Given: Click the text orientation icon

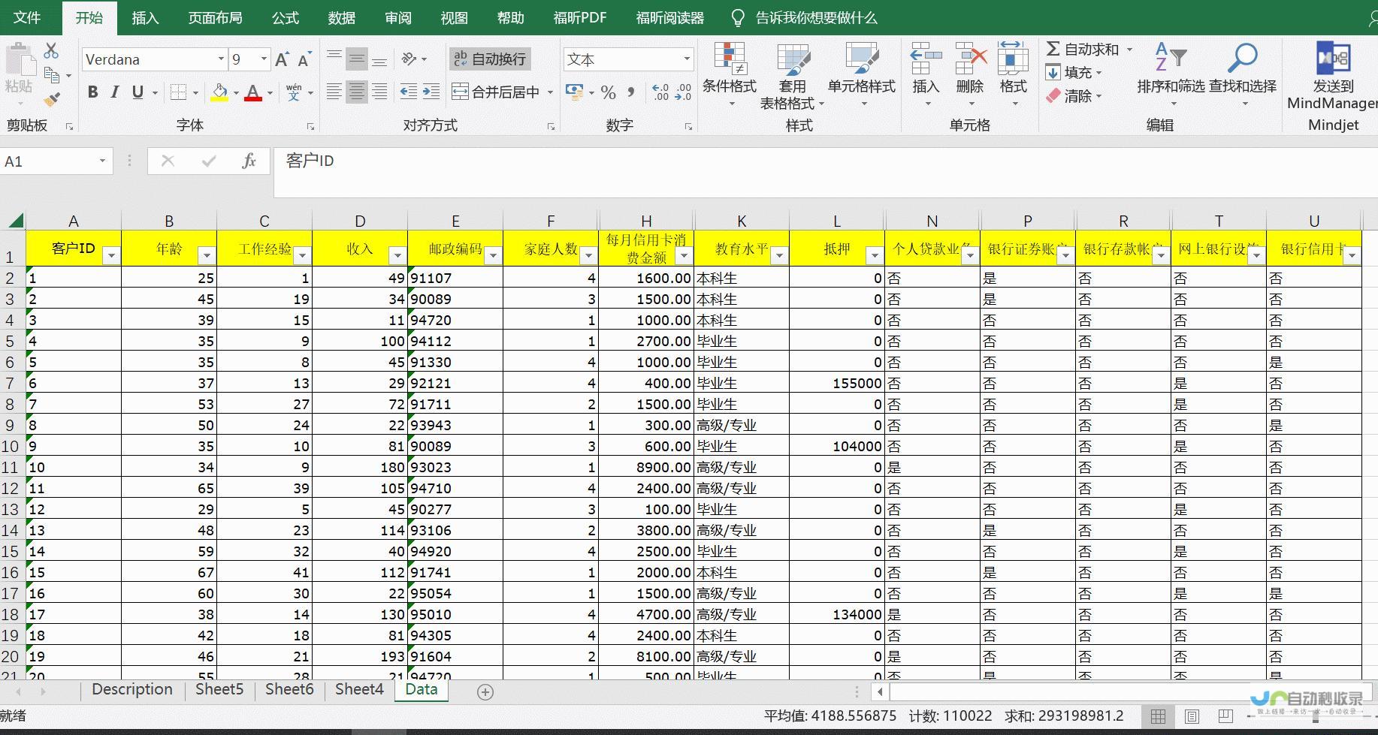Looking at the screenshot, I should [x=409, y=59].
